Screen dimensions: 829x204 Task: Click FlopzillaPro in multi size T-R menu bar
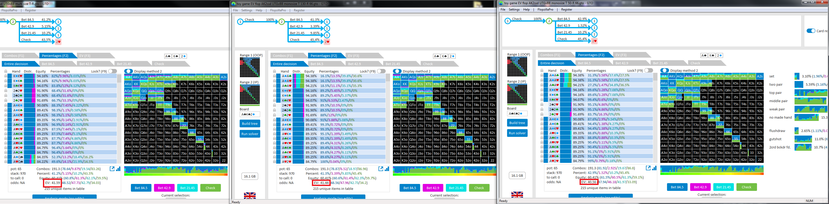pyautogui.click(x=9, y=10)
